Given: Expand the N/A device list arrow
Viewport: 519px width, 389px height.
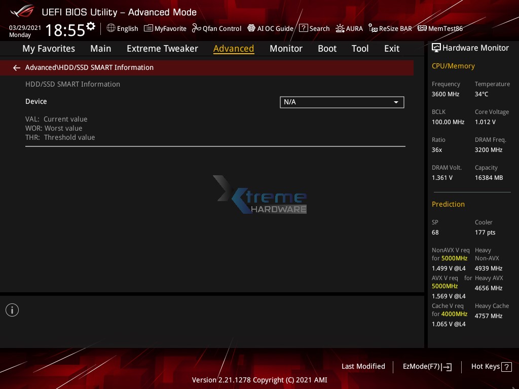Looking at the screenshot, I should pyautogui.click(x=396, y=102).
